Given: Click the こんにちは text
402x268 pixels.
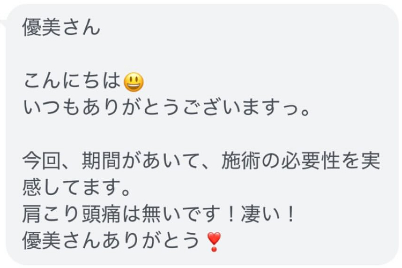Looking at the screenshot, I should coord(72,81).
